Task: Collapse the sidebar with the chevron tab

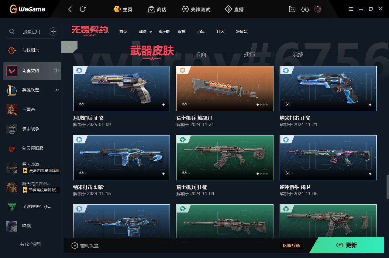Action: pyautogui.click(x=69, y=47)
